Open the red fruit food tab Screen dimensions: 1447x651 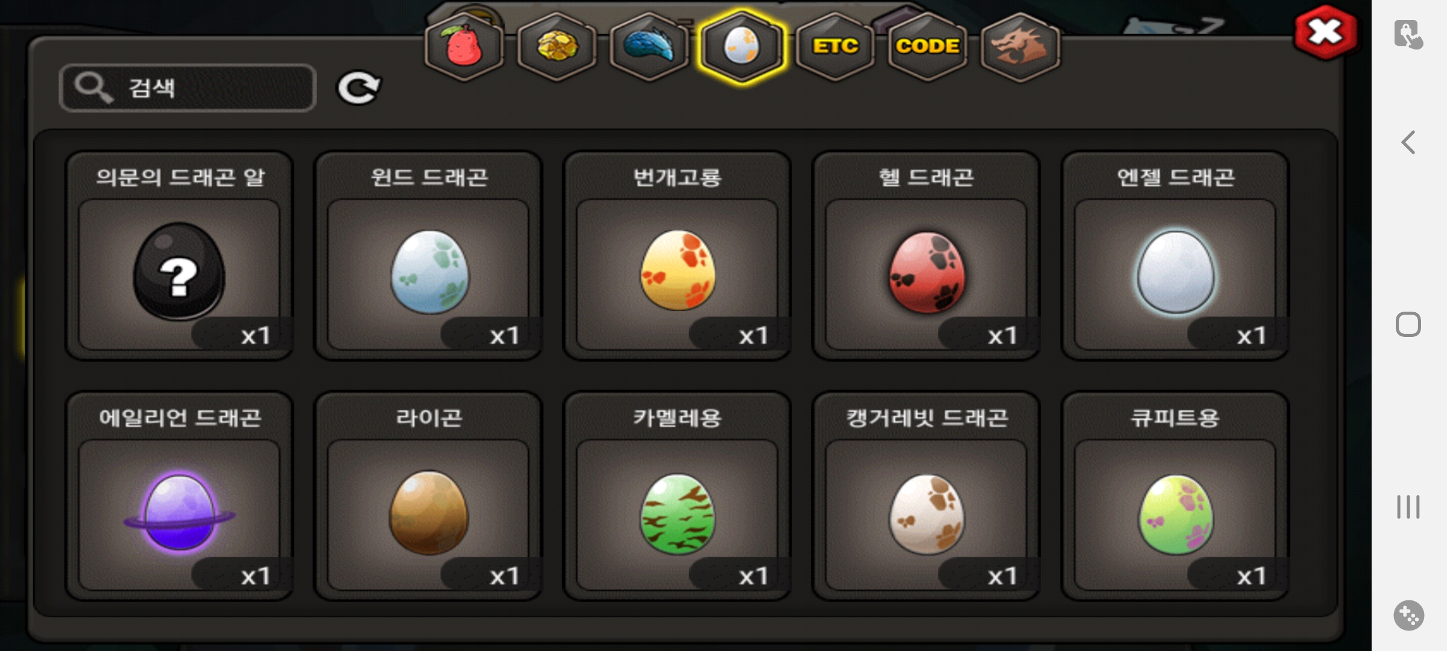point(464,47)
